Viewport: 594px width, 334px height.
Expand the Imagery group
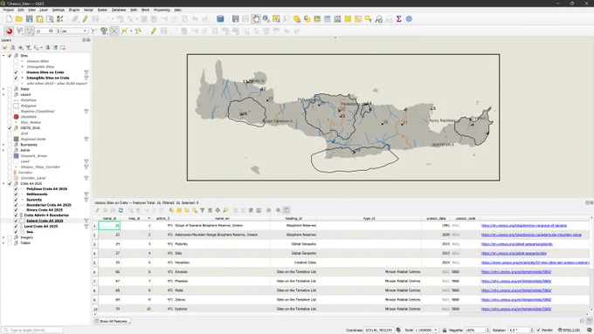click(x=3, y=237)
